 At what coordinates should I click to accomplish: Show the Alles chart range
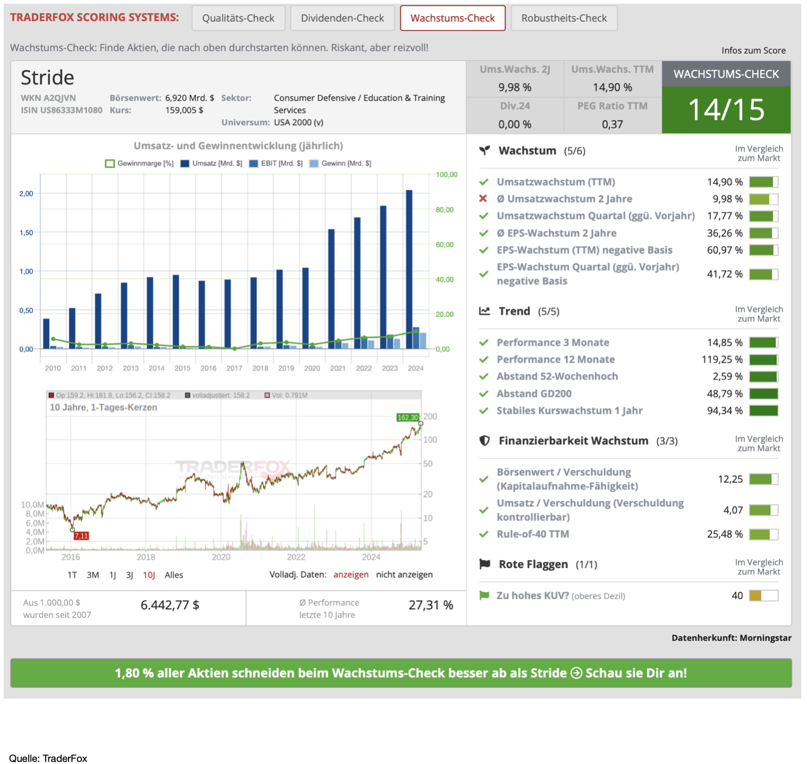click(174, 575)
